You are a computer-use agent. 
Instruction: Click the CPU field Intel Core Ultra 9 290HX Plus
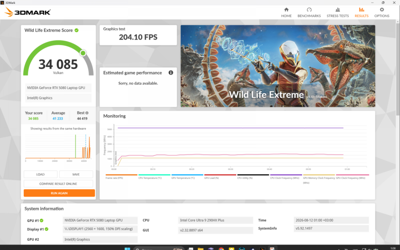(x=215, y=220)
